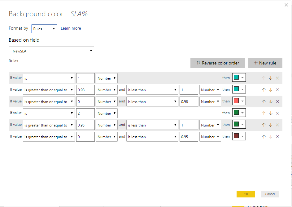Open first operator dropdown of 0 to 0.98 rule
Image resolution: width=292 pixels, height=207 pixels.
pos(49,101)
